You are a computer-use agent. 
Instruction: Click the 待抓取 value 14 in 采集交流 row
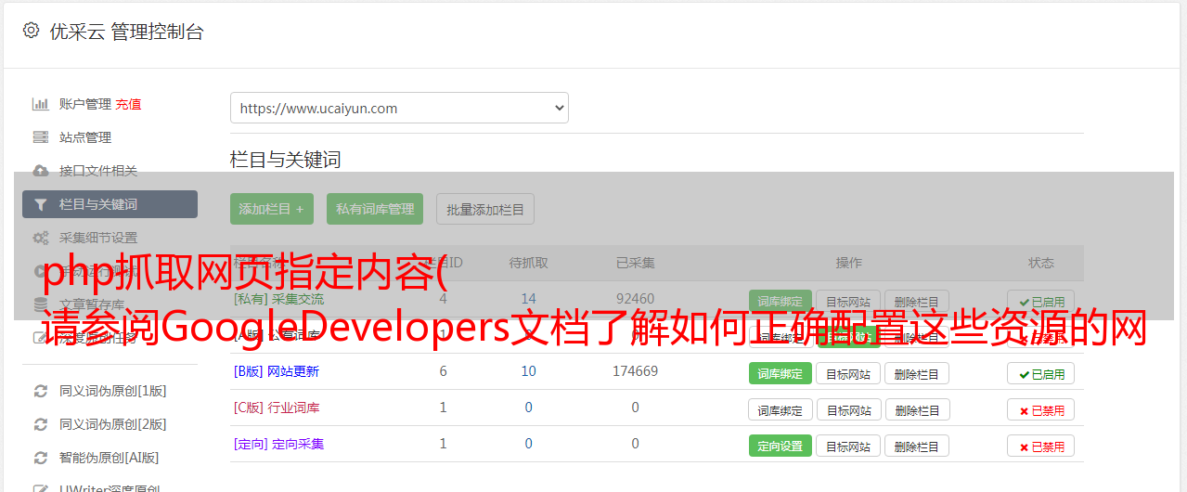529,299
